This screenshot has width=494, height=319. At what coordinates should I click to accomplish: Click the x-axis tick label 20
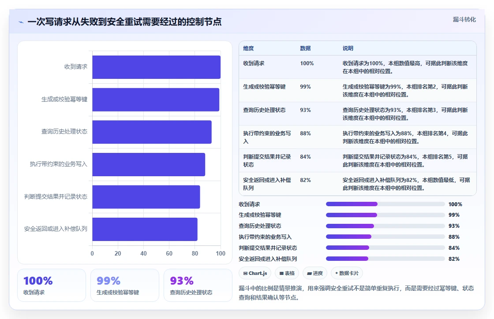[x=118, y=253]
